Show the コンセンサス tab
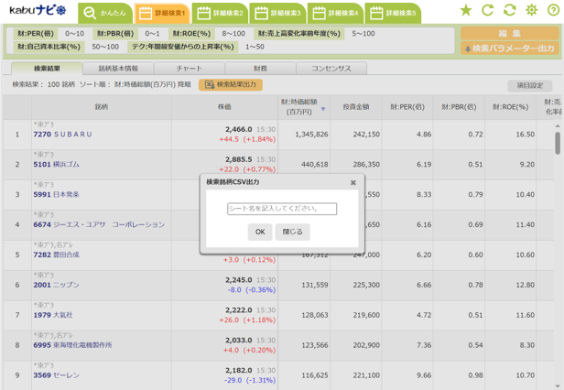Screen dimensions: 564x390 pyautogui.click(x=331, y=69)
